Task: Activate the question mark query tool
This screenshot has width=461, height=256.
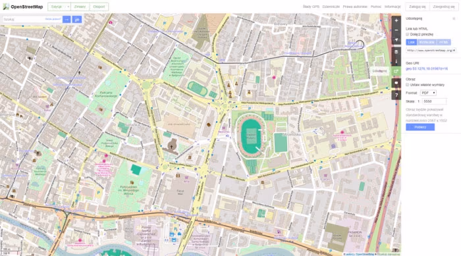Action: tap(396, 95)
